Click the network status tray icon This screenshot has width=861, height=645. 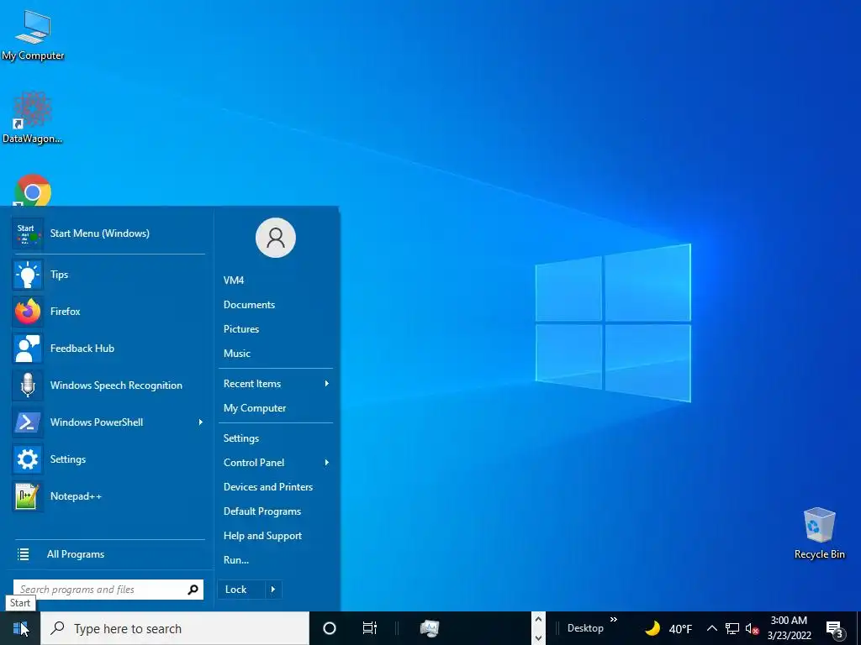[x=732, y=628]
